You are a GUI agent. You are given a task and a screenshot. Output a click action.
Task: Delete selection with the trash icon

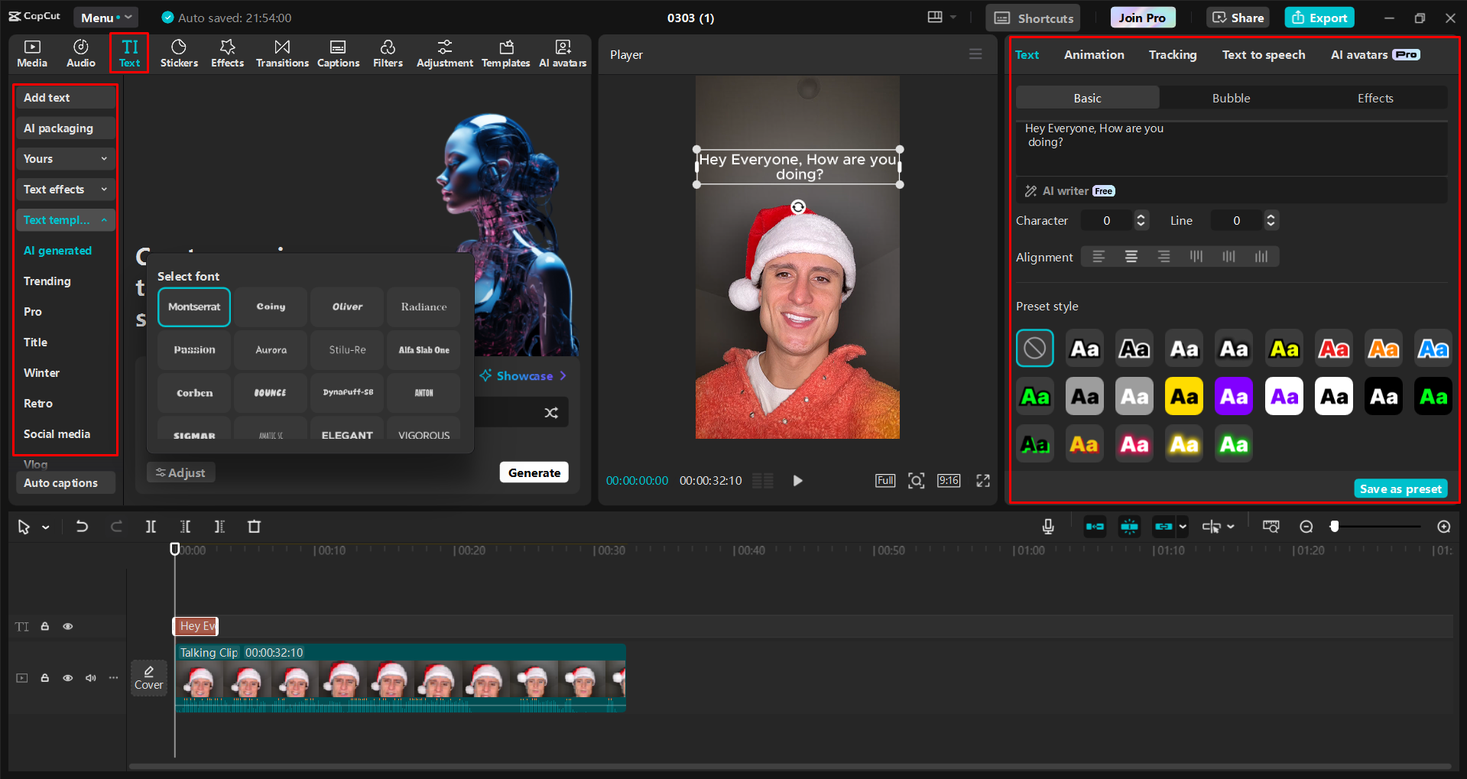click(255, 526)
